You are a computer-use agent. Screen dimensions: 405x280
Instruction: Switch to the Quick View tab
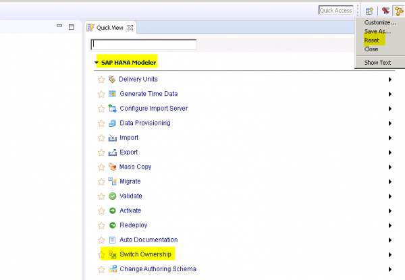click(x=110, y=28)
